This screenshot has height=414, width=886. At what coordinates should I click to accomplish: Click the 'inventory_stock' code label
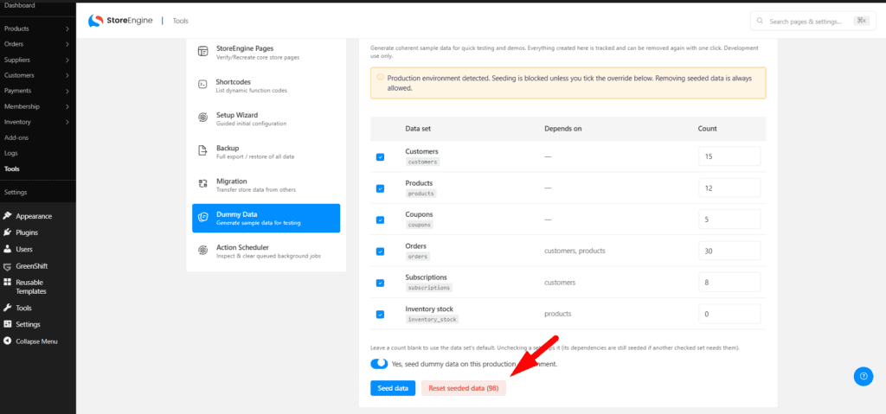pos(433,319)
